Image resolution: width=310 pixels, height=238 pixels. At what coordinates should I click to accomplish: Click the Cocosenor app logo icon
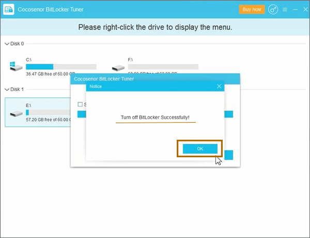pyautogui.click(x=9, y=9)
